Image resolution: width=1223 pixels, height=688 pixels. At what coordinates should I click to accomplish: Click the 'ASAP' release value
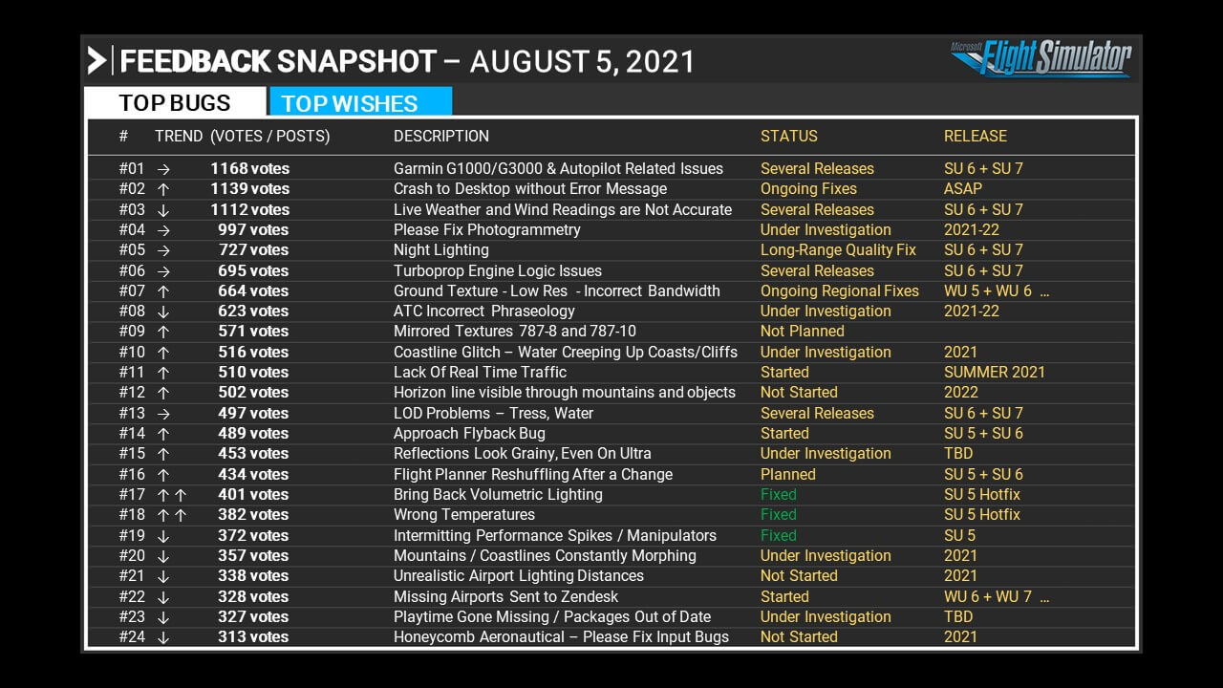coord(963,189)
